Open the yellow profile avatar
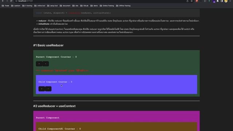The width and height of the screenshot is (233, 131). (x=226, y=1)
